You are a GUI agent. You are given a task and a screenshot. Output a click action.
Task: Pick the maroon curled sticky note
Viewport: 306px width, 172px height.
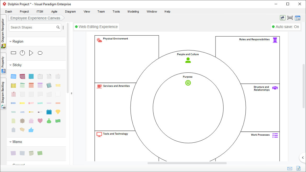coord(22,76)
